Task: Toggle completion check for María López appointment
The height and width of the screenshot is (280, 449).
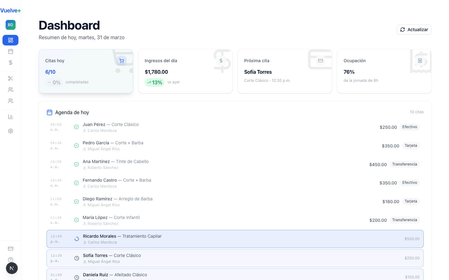Action: pyautogui.click(x=76, y=220)
